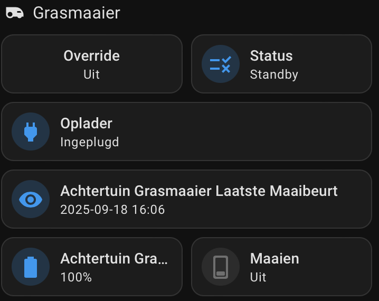Click the Override label text
This screenshot has height=301, width=379.
point(91,56)
